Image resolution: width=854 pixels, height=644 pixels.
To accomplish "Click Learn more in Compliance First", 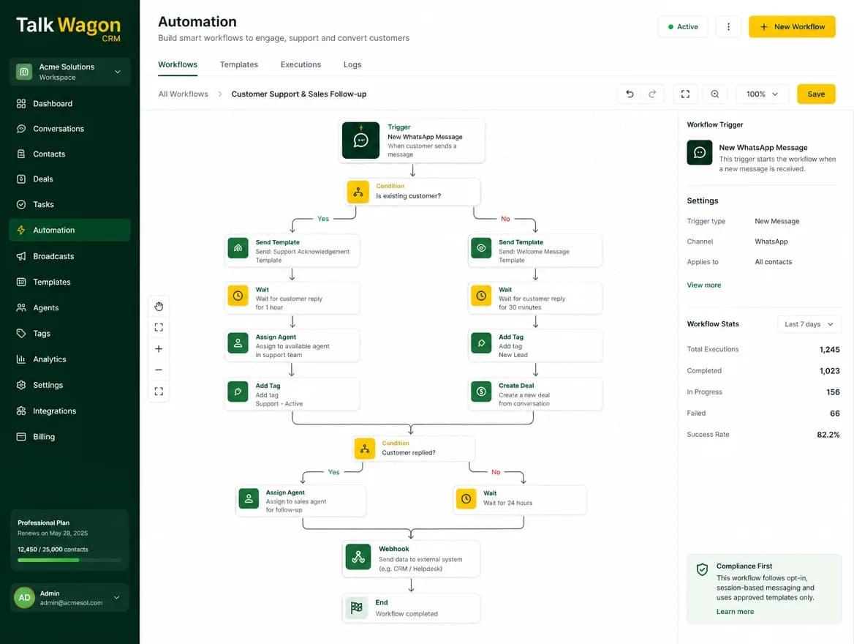I will 735,612.
